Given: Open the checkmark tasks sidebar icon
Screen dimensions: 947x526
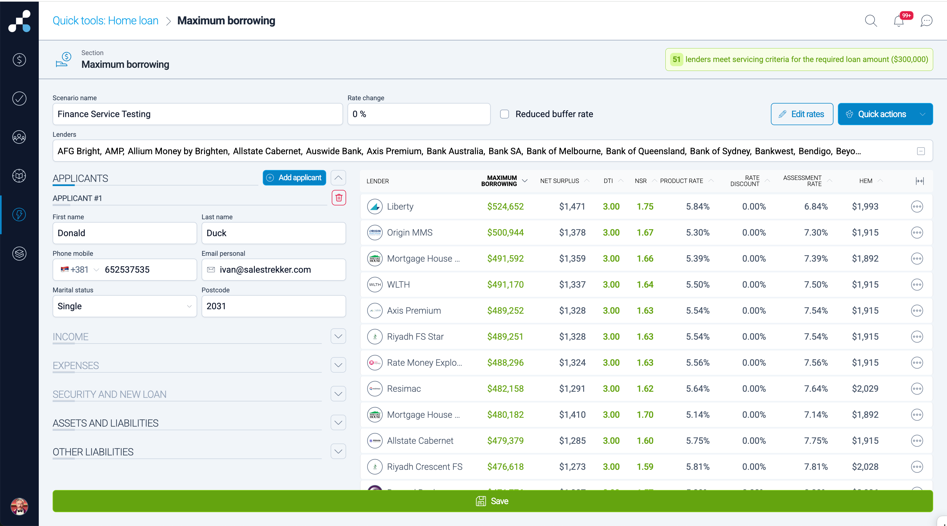Looking at the screenshot, I should pos(19,99).
